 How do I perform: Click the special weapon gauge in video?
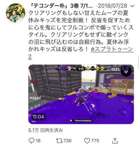click(126, 70)
